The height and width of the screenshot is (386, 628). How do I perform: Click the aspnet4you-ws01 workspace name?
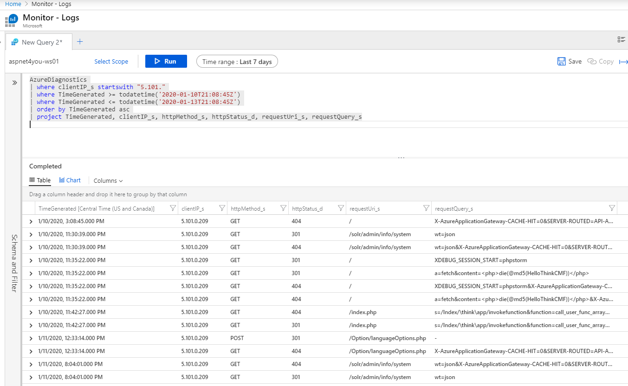[x=34, y=61]
